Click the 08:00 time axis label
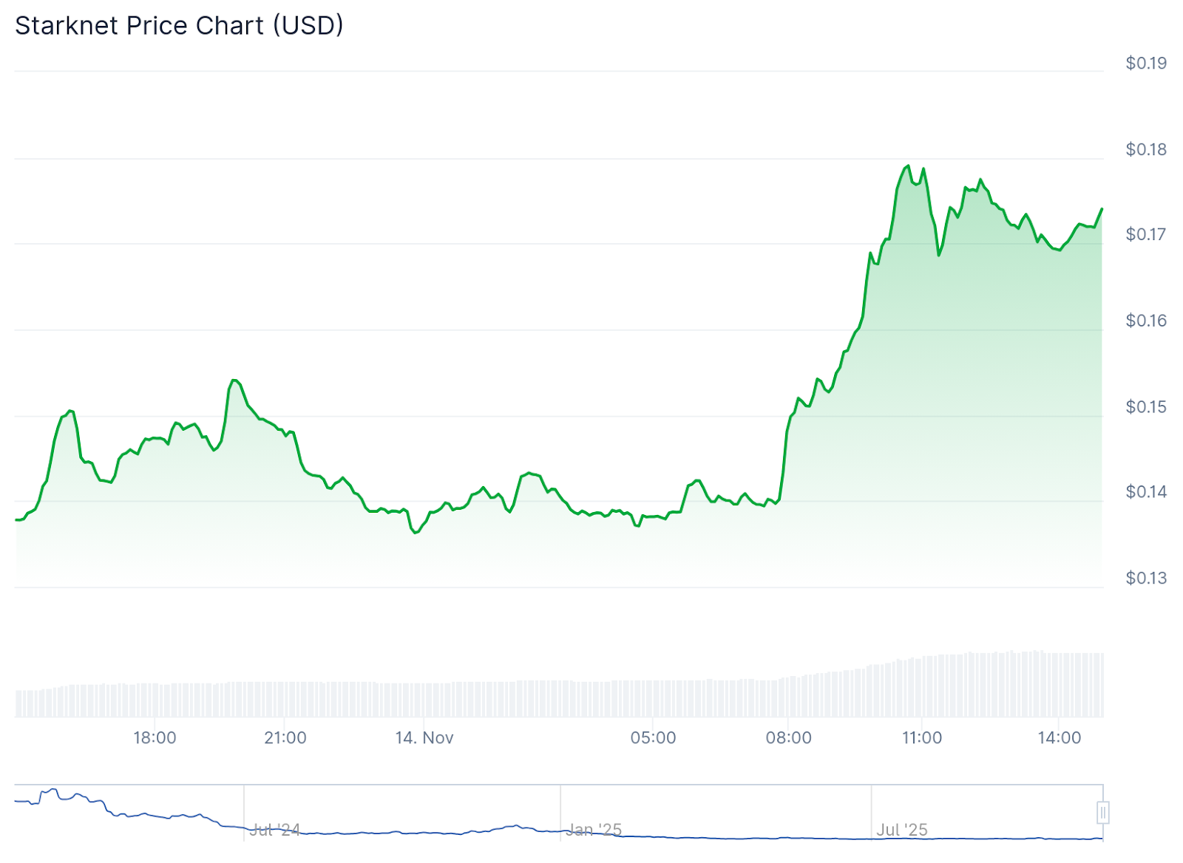 (x=788, y=737)
